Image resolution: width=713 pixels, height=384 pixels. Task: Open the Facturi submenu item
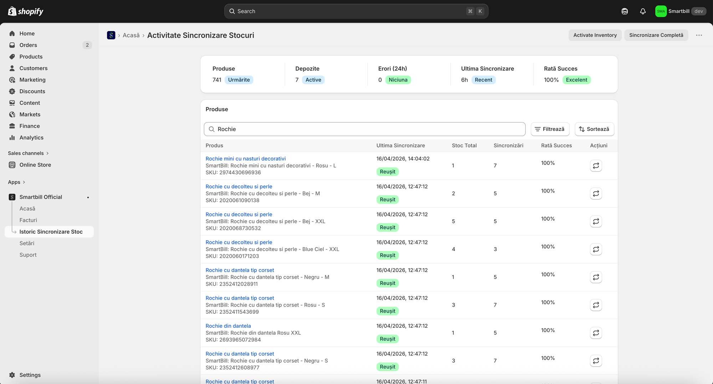(x=28, y=220)
